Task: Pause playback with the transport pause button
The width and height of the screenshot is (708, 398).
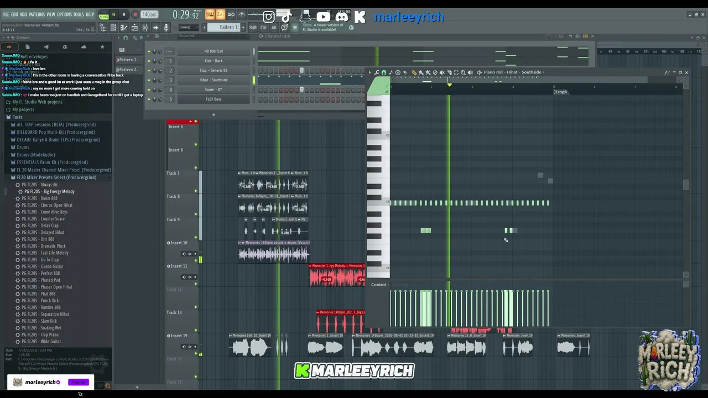Action: 114,15
